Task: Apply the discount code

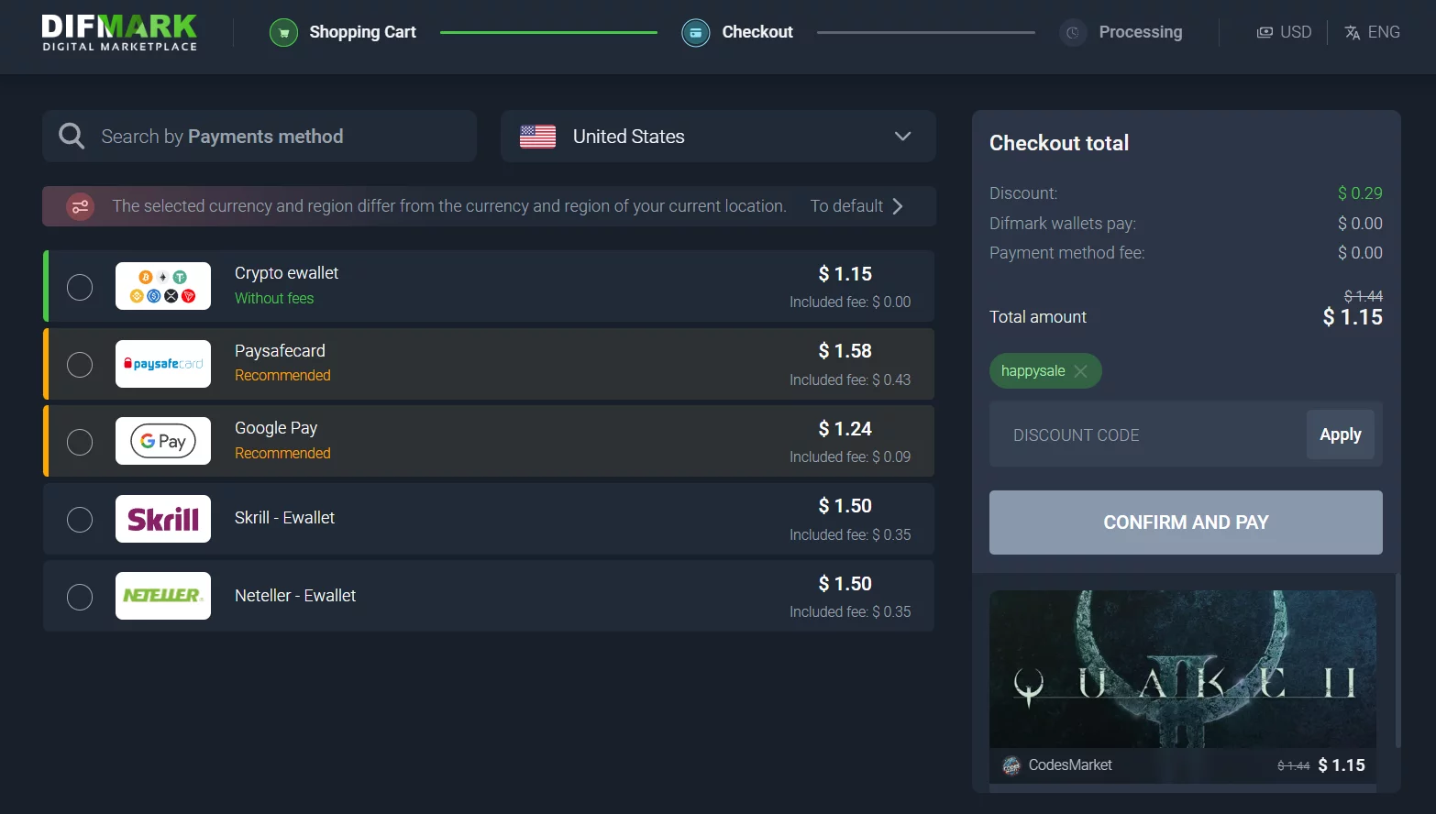Action: click(1340, 434)
